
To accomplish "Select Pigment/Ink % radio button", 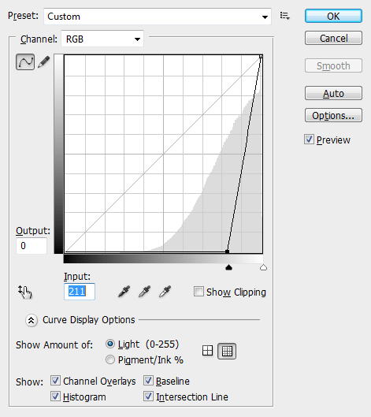I will 110,359.
